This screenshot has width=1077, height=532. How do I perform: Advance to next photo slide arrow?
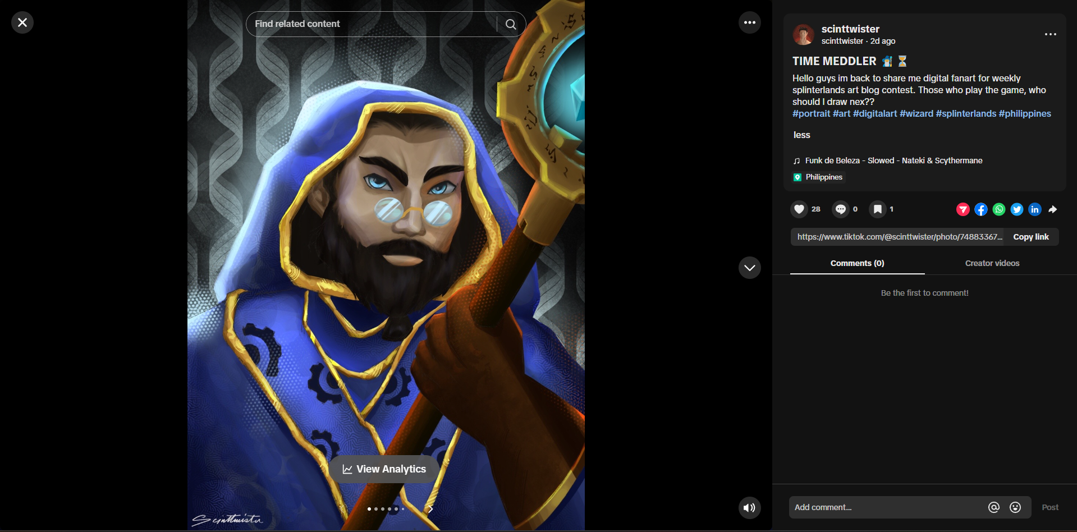tap(430, 509)
